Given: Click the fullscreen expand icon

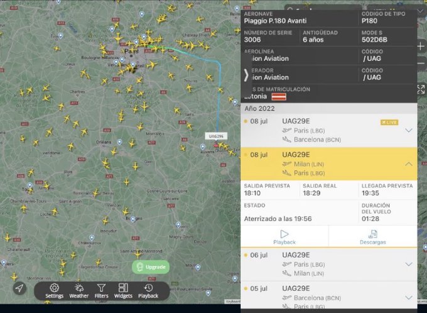Looking at the screenshot, I should pos(421,89).
